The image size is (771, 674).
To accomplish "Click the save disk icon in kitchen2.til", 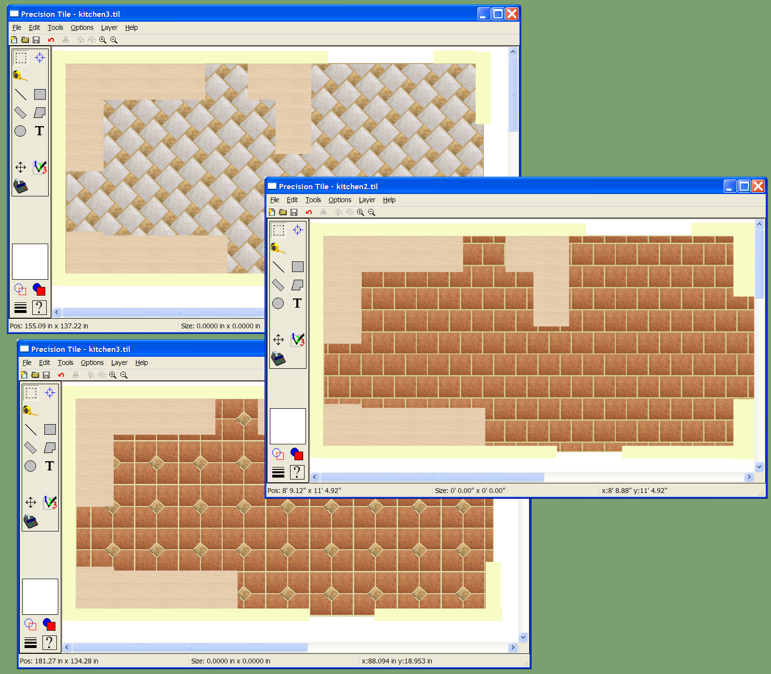I will (294, 212).
